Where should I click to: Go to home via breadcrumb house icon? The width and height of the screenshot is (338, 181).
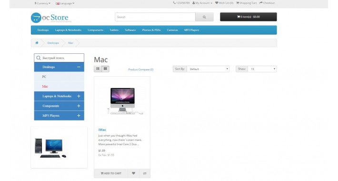coord(37,43)
